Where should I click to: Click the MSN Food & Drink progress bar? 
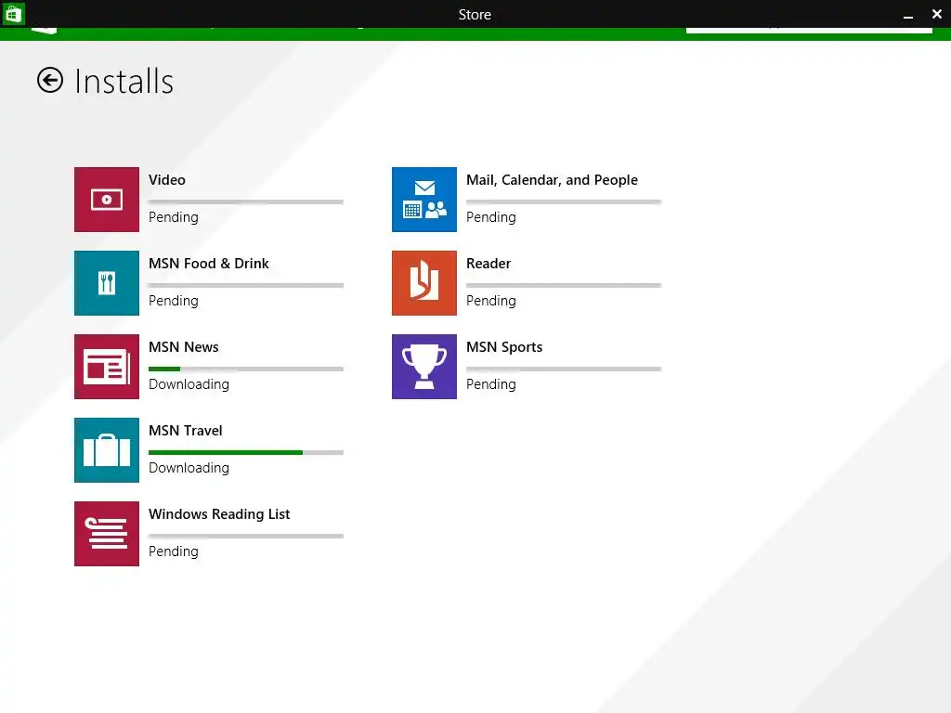coord(246,286)
